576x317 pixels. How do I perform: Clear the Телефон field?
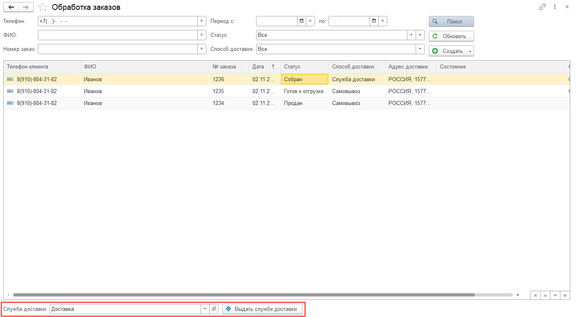202,21
